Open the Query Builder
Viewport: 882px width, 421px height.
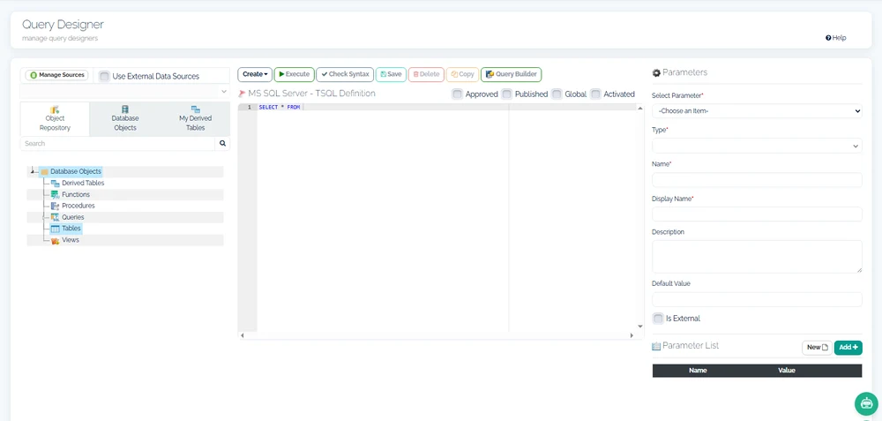[x=512, y=74]
